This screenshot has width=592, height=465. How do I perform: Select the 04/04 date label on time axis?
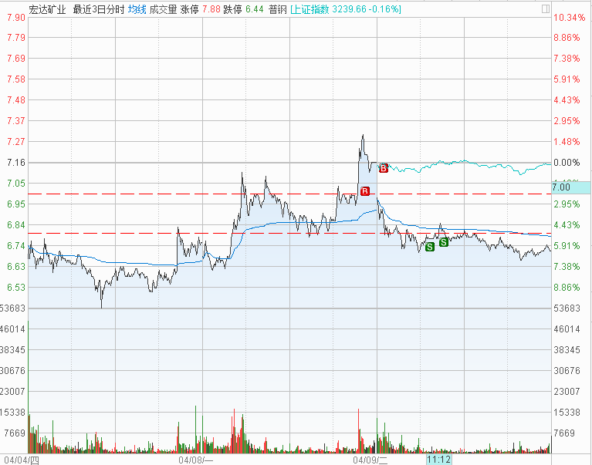click(x=20, y=460)
